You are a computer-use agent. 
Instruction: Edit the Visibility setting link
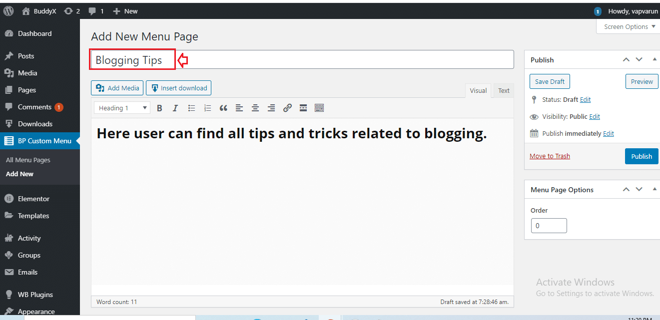[x=595, y=117]
